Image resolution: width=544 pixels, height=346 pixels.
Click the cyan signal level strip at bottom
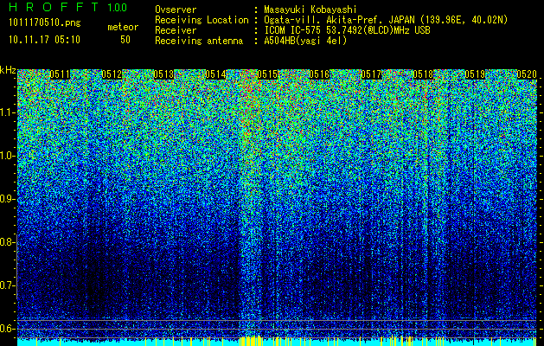tap(278, 342)
